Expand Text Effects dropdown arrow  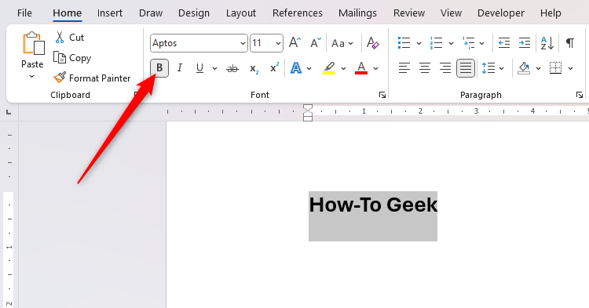click(x=309, y=68)
